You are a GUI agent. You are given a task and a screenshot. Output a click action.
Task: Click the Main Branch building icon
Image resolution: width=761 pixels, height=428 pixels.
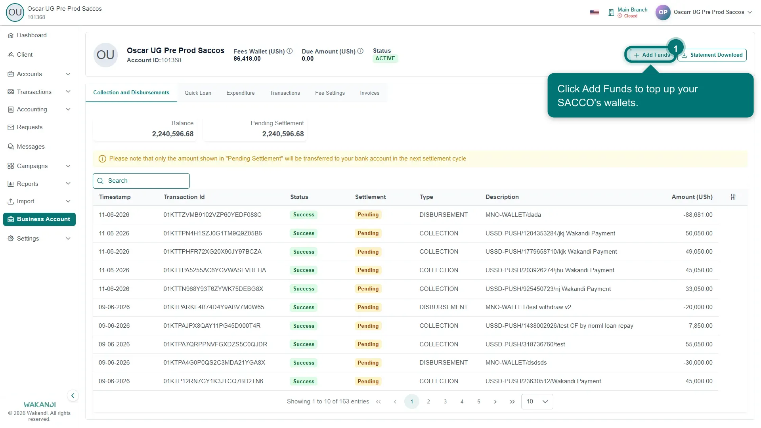coord(611,13)
